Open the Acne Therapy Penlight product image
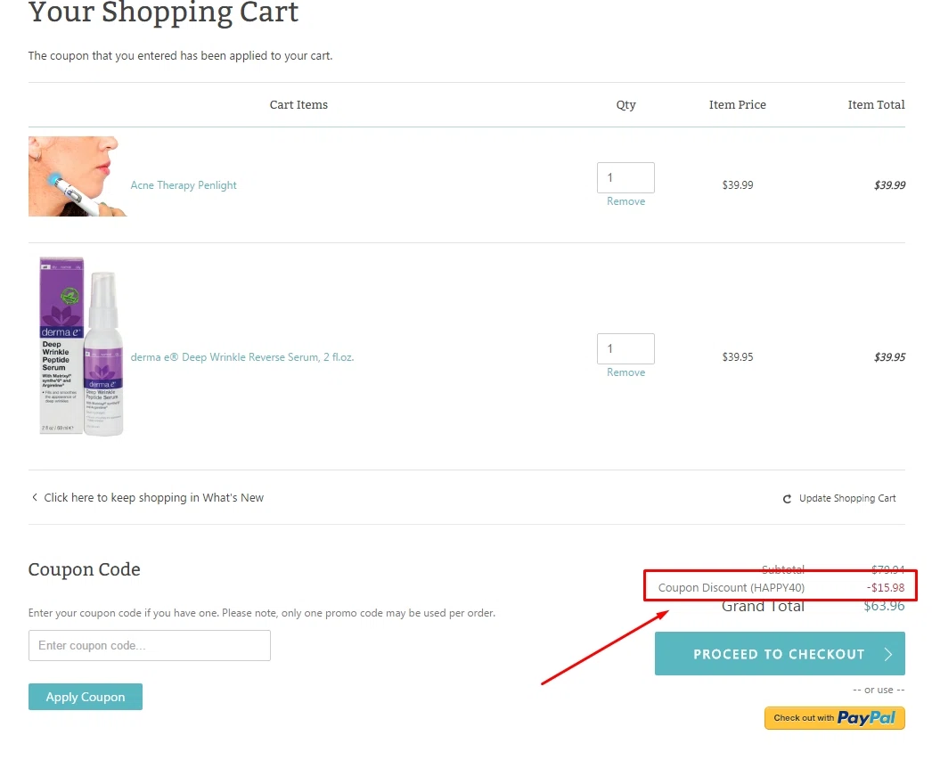Image resolution: width=932 pixels, height=760 pixels. (x=78, y=176)
